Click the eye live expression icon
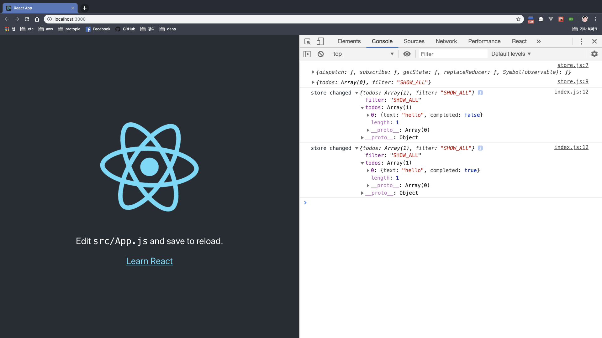 point(407,54)
